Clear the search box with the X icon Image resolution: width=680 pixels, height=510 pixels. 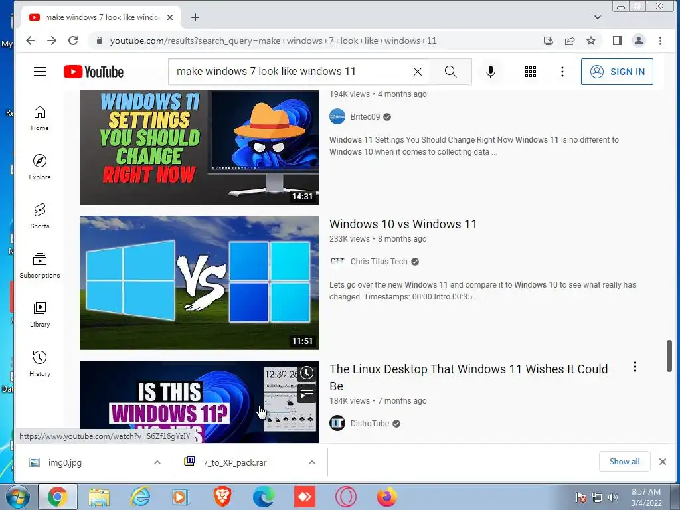click(418, 72)
